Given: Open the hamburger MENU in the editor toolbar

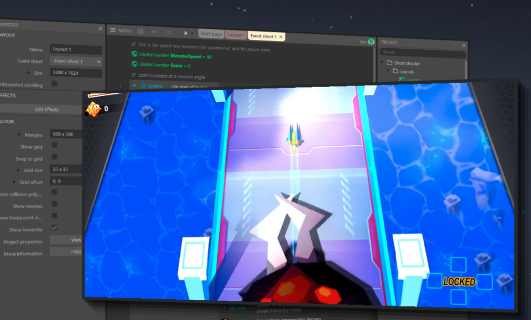Looking at the screenshot, I should click(120, 31).
